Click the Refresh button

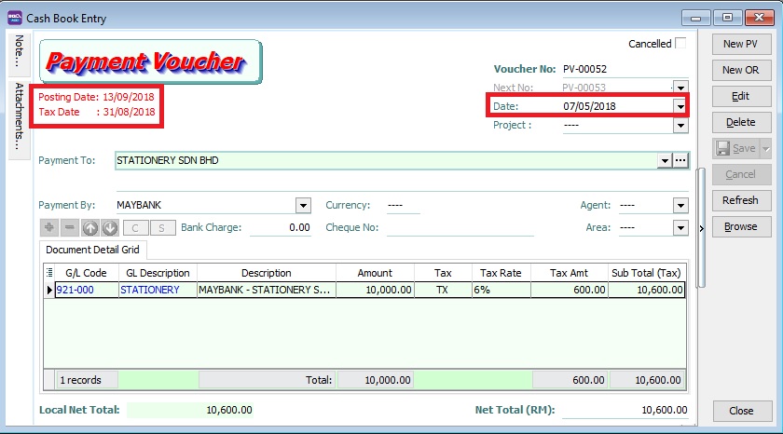(741, 200)
